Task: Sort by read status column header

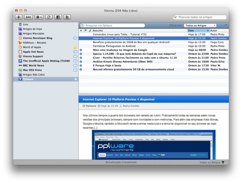Action: [81, 30]
